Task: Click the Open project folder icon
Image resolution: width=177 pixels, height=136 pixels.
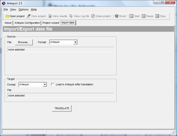Action: pos(7,16)
